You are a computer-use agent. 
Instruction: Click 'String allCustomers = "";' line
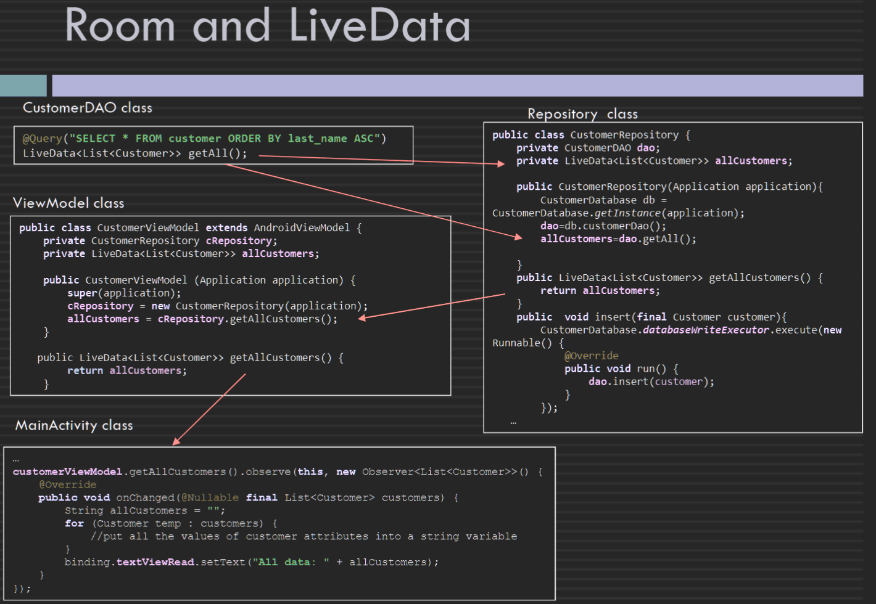144,511
